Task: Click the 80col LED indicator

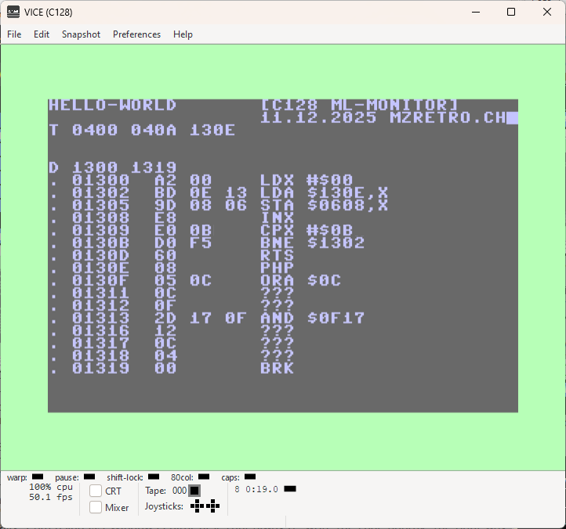Action: click(204, 477)
